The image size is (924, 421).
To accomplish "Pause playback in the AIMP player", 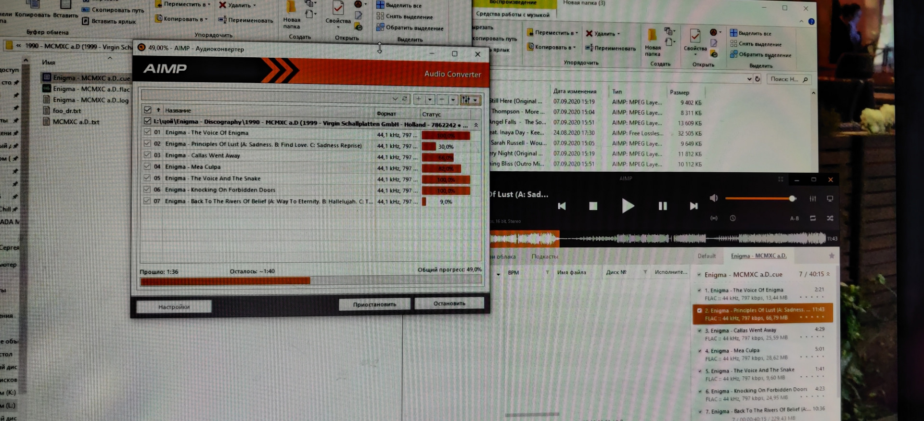I will (x=663, y=206).
